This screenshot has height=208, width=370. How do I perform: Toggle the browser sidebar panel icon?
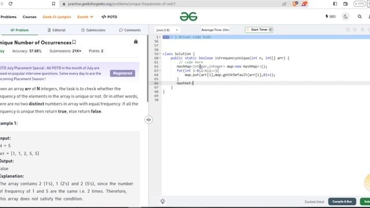tap(335, 4)
